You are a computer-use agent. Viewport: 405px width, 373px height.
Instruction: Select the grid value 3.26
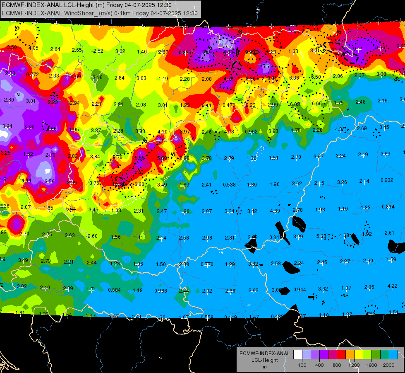342,182
